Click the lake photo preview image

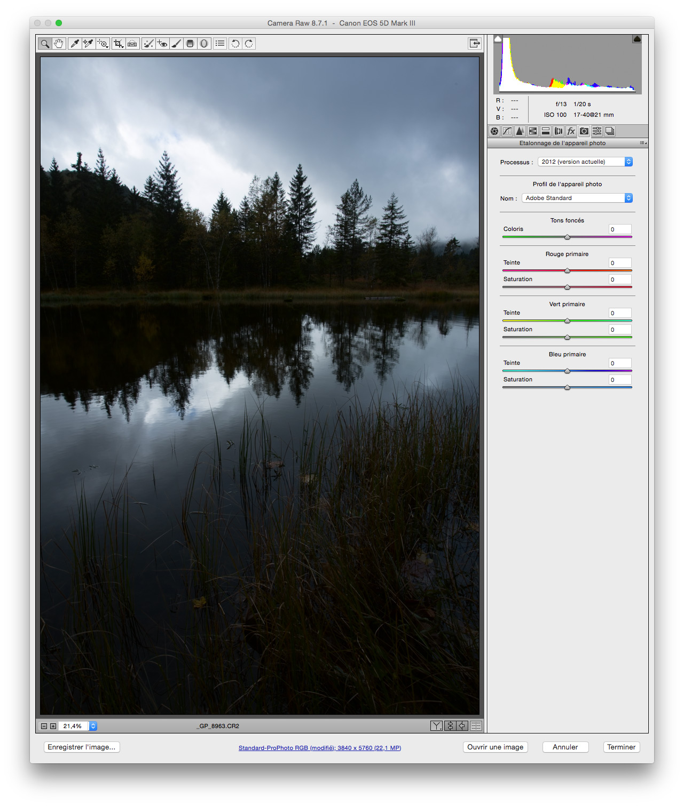coord(260,386)
